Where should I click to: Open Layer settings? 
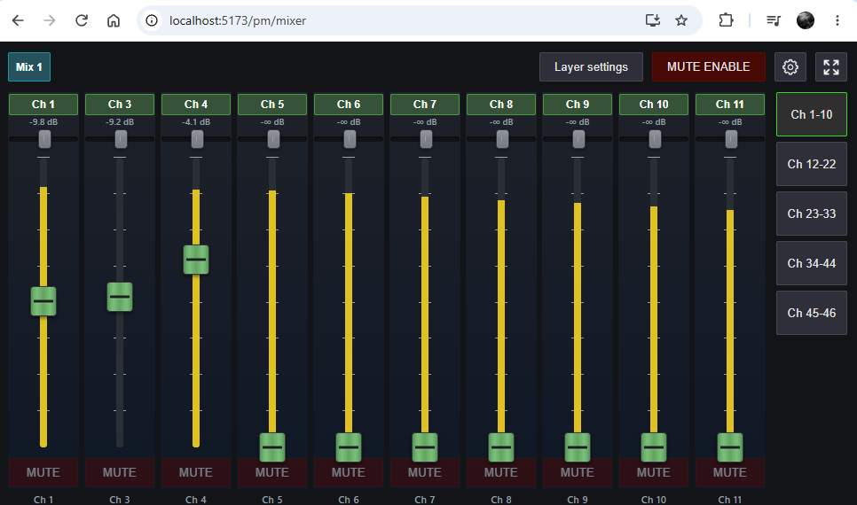pos(591,66)
